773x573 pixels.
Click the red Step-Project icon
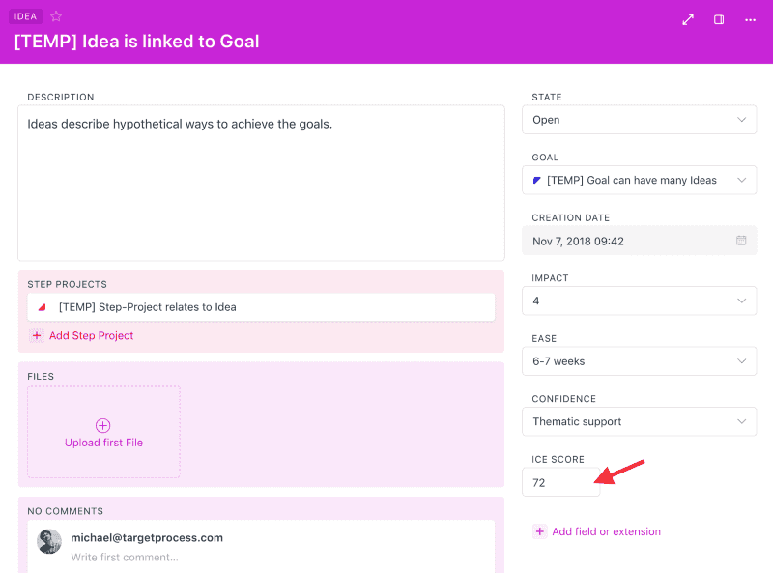tap(42, 307)
